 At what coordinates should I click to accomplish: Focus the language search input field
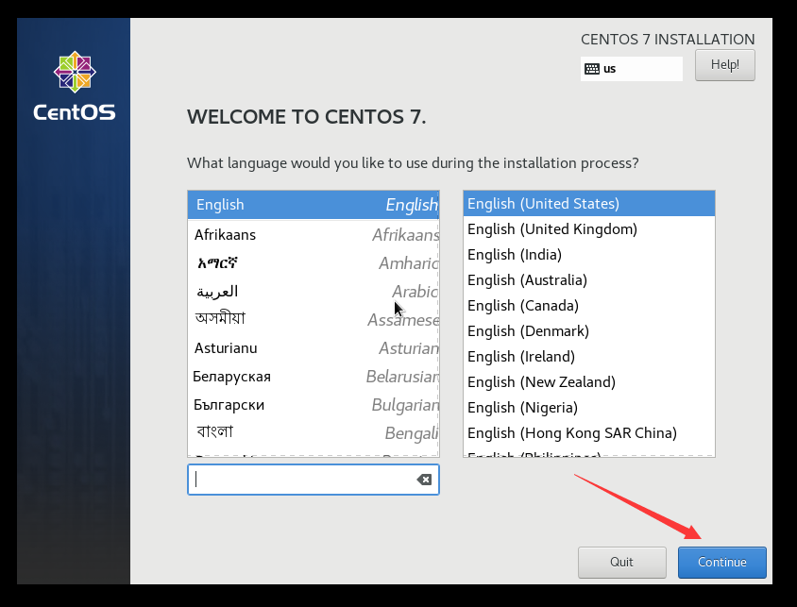(x=314, y=480)
